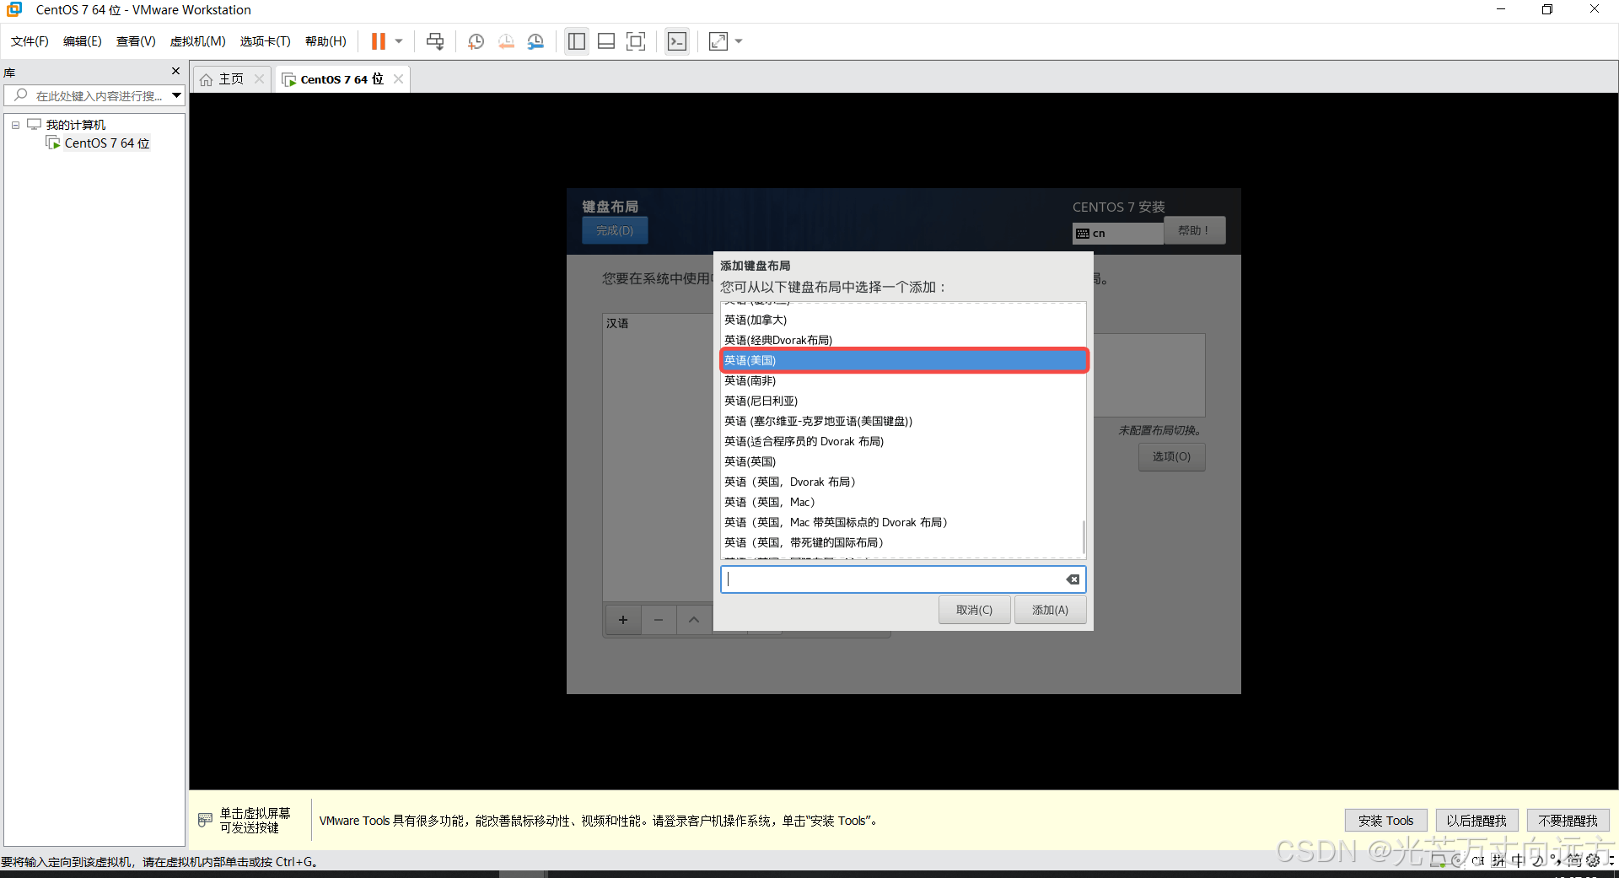Pause the virtual machine
Image resolution: width=1619 pixels, height=878 pixels.
378,41
